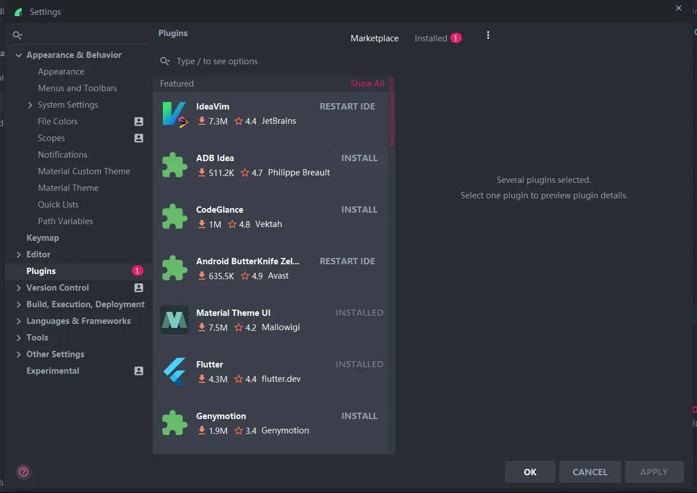The width and height of the screenshot is (697, 493).
Task: Open Path Variables settings
Action: [65, 221]
